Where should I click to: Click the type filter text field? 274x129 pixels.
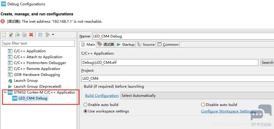[x=38, y=43]
